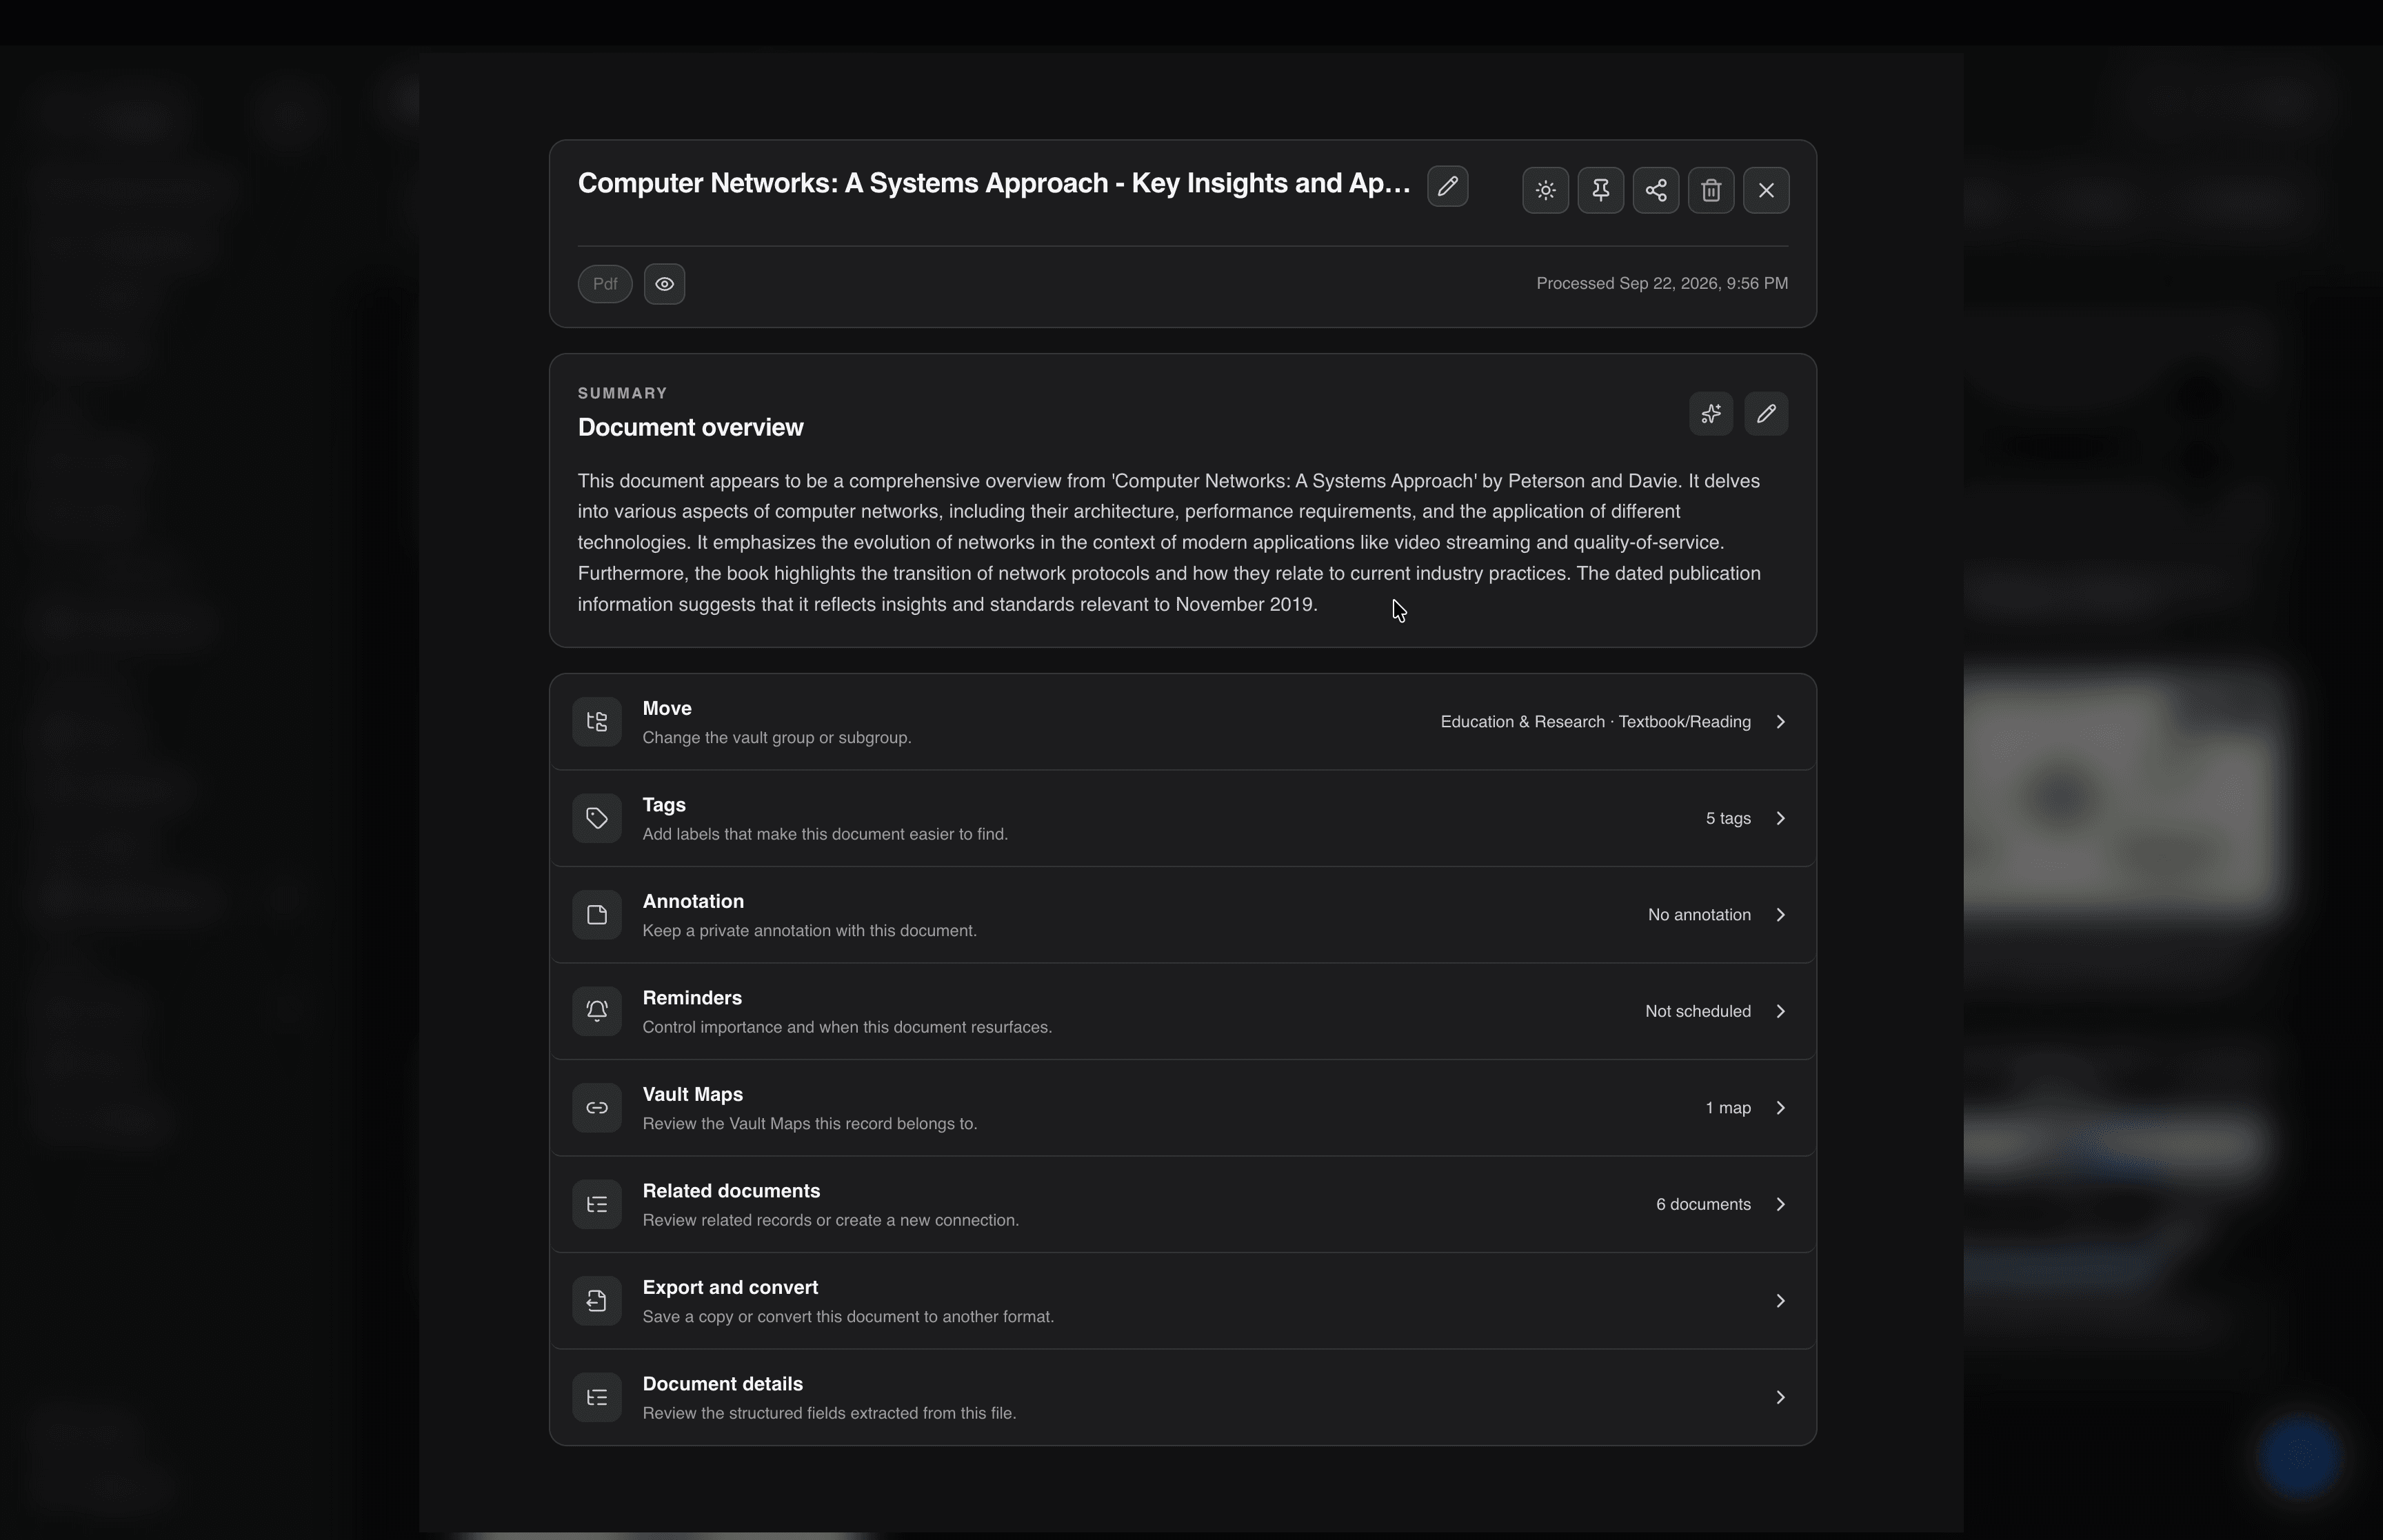The width and height of the screenshot is (2383, 1540).
Task: Toggle light theme sun icon
Action: (x=1545, y=190)
